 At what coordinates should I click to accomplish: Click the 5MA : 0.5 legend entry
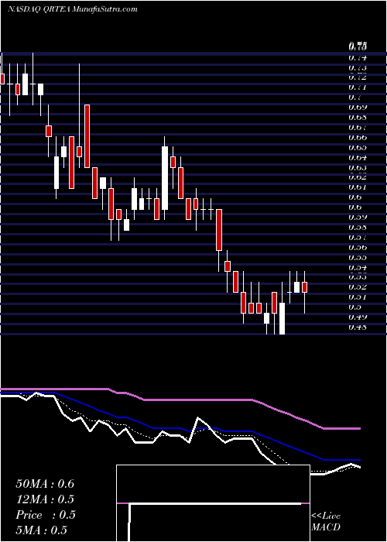pyautogui.click(x=42, y=530)
